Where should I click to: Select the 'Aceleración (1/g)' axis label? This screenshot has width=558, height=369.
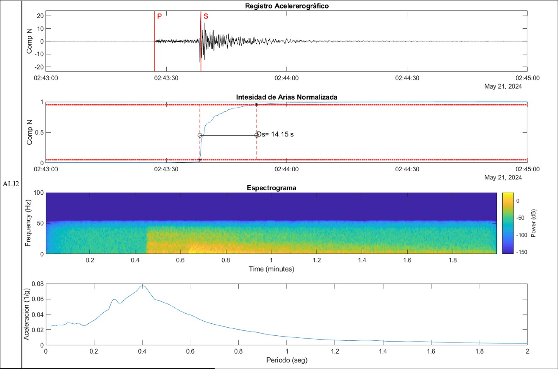click(x=26, y=314)
